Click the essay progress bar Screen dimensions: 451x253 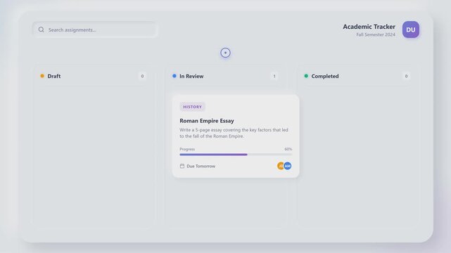pos(236,155)
